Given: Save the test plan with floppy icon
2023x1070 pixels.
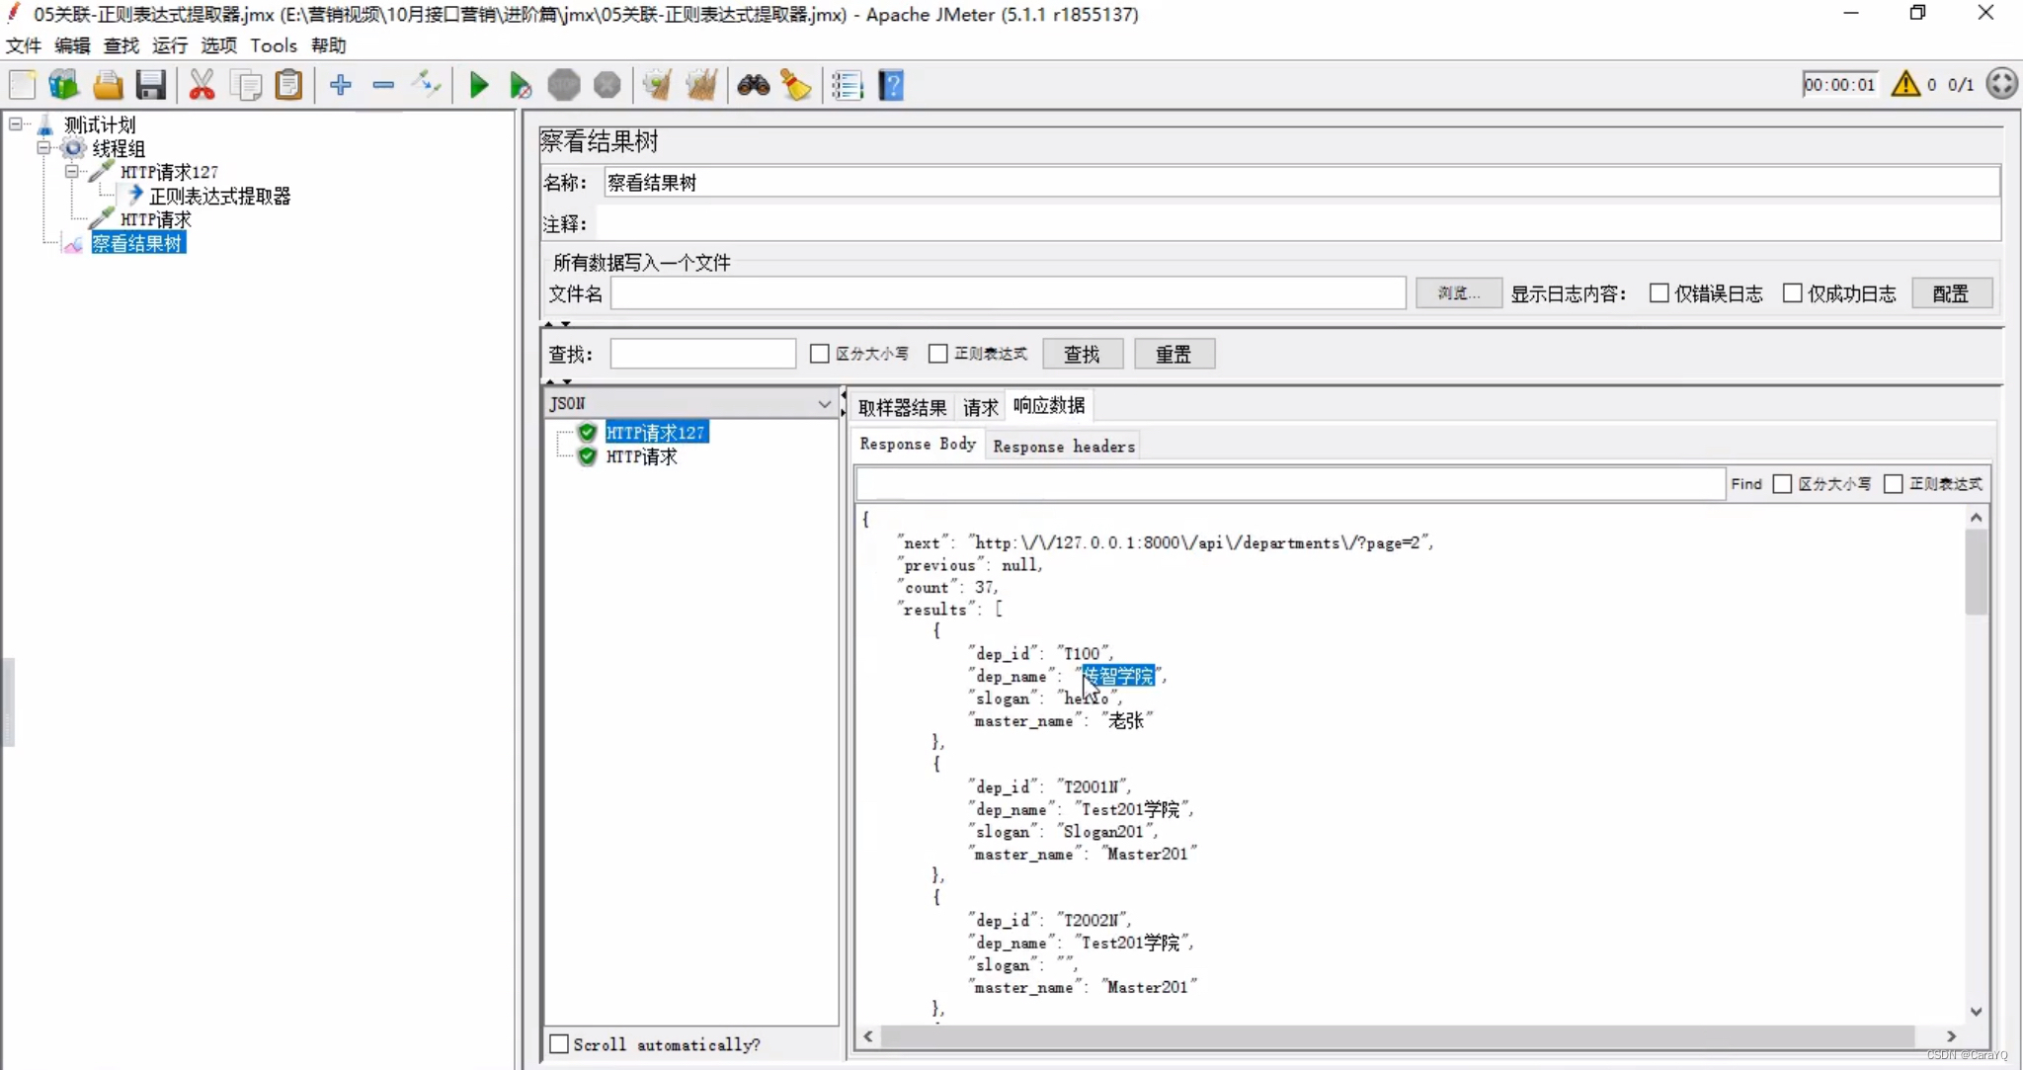Looking at the screenshot, I should tap(151, 85).
